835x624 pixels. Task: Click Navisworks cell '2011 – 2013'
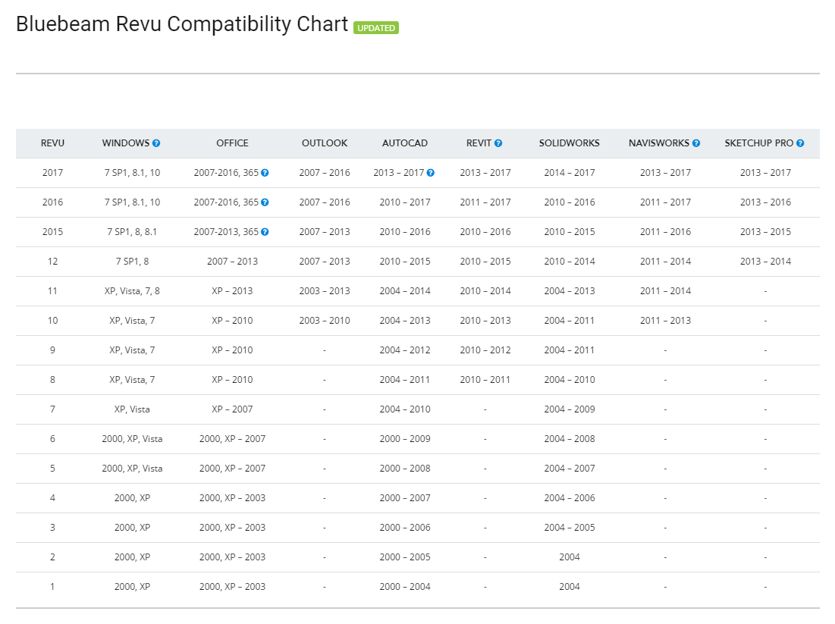665,321
